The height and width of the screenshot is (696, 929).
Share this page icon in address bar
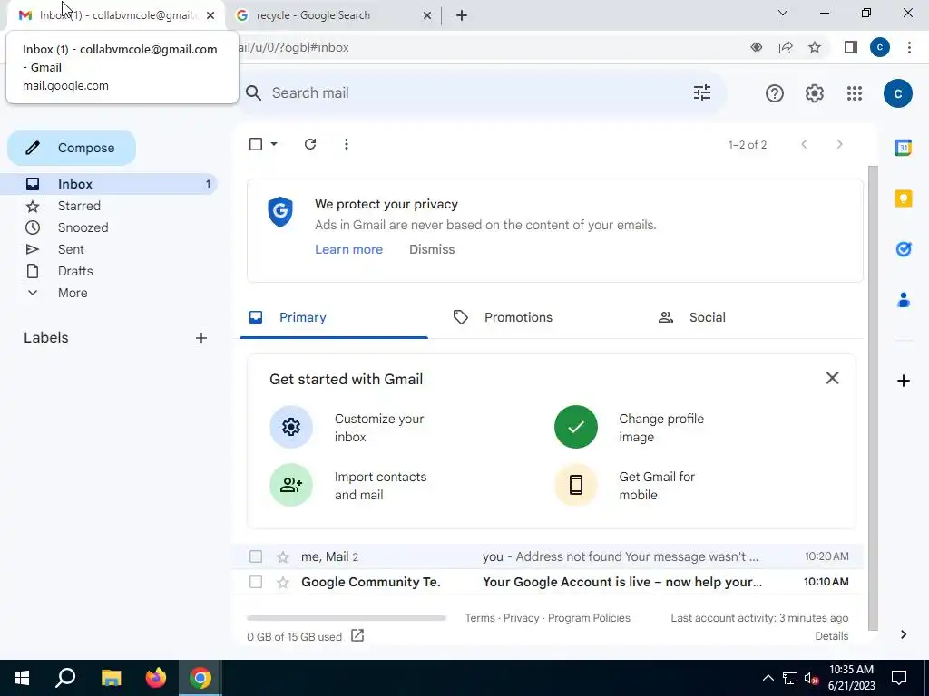pyautogui.click(x=786, y=47)
